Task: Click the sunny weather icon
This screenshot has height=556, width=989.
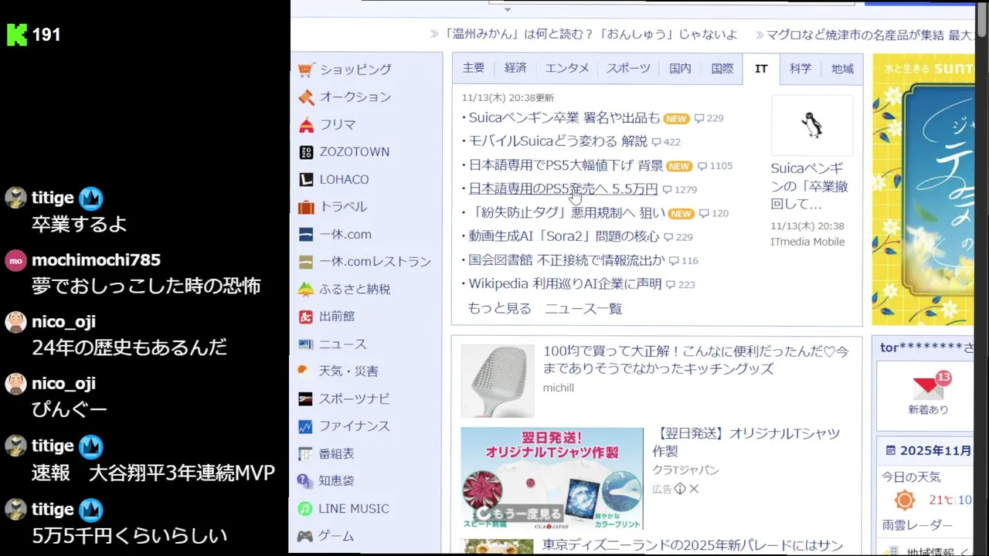Action: (904, 500)
